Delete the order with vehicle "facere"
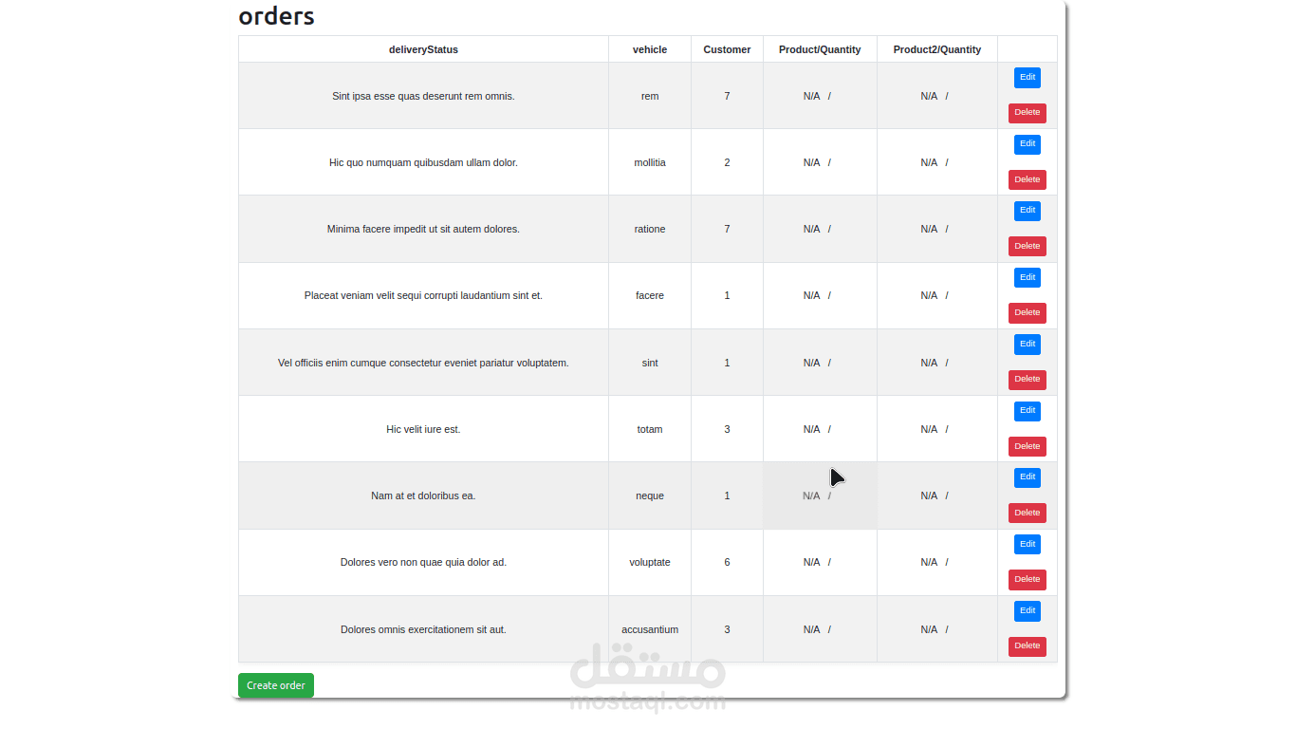Viewport: 1296px width, 729px height. coord(1027,312)
